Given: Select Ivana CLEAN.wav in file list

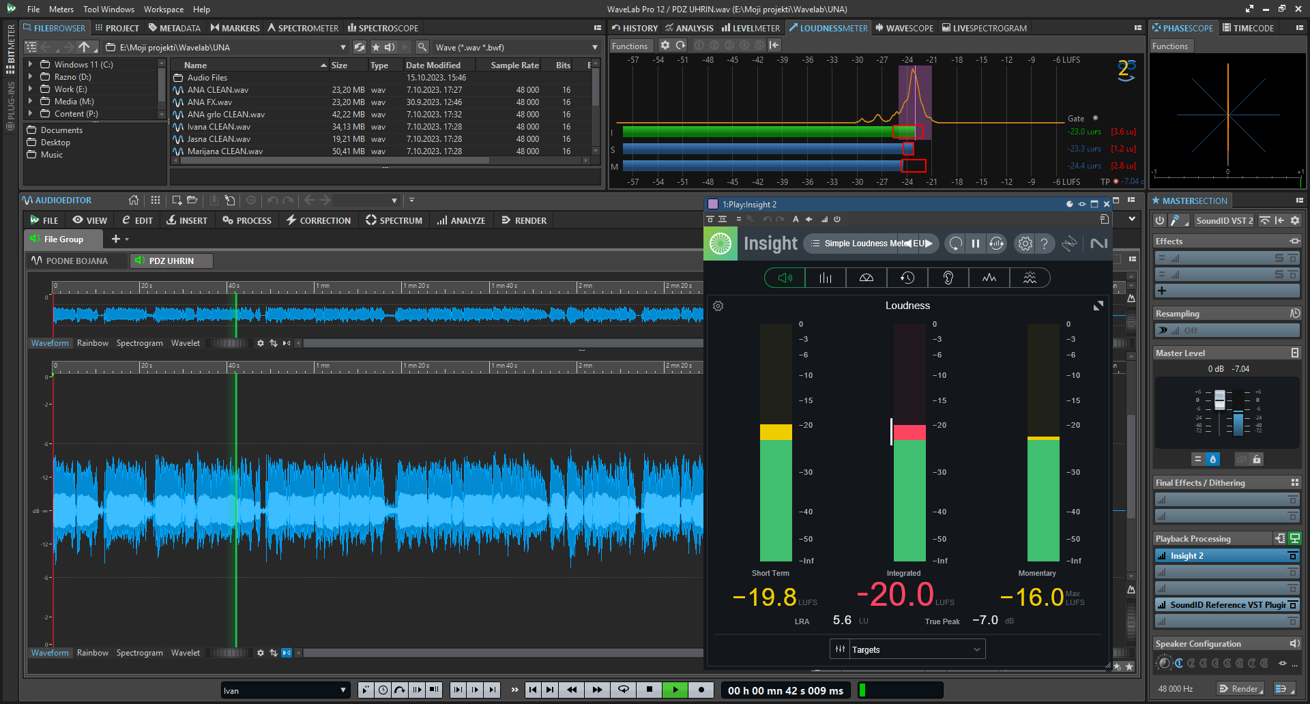Looking at the screenshot, I should tap(218, 127).
